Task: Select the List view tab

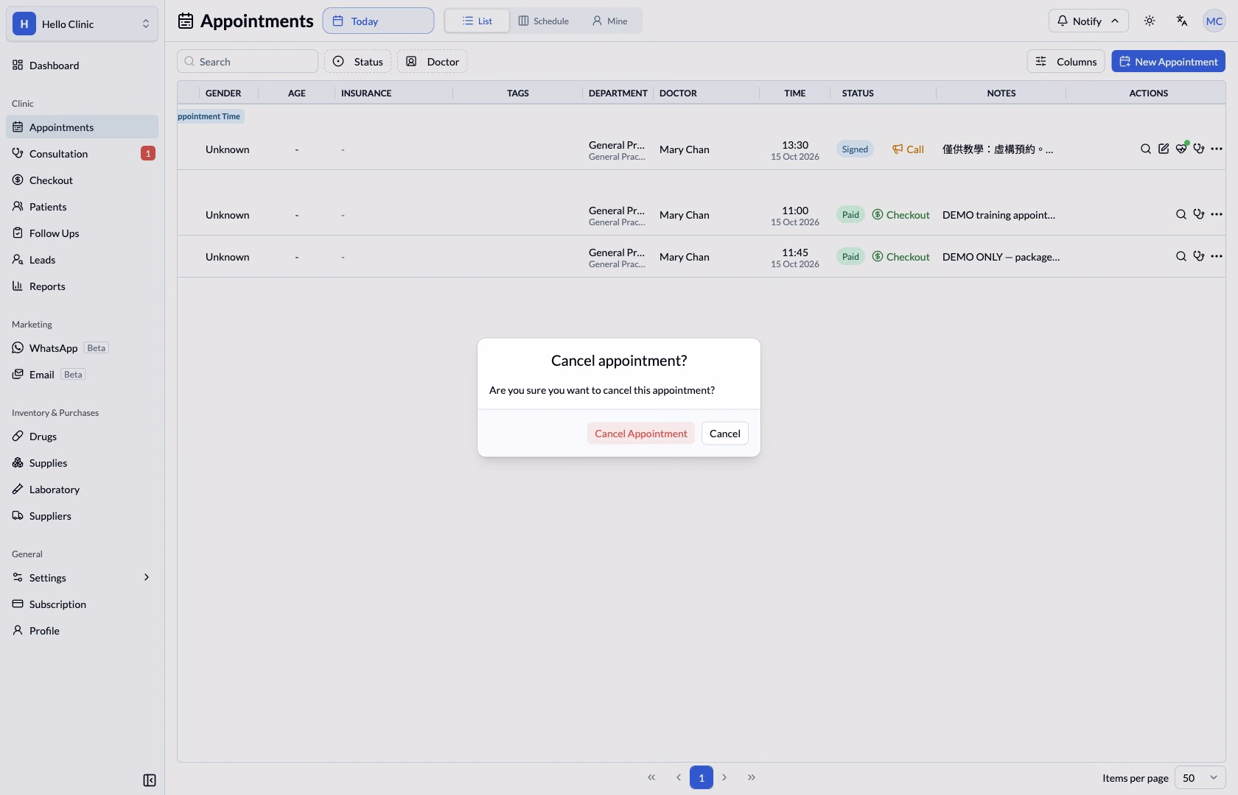Action: (477, 21)
